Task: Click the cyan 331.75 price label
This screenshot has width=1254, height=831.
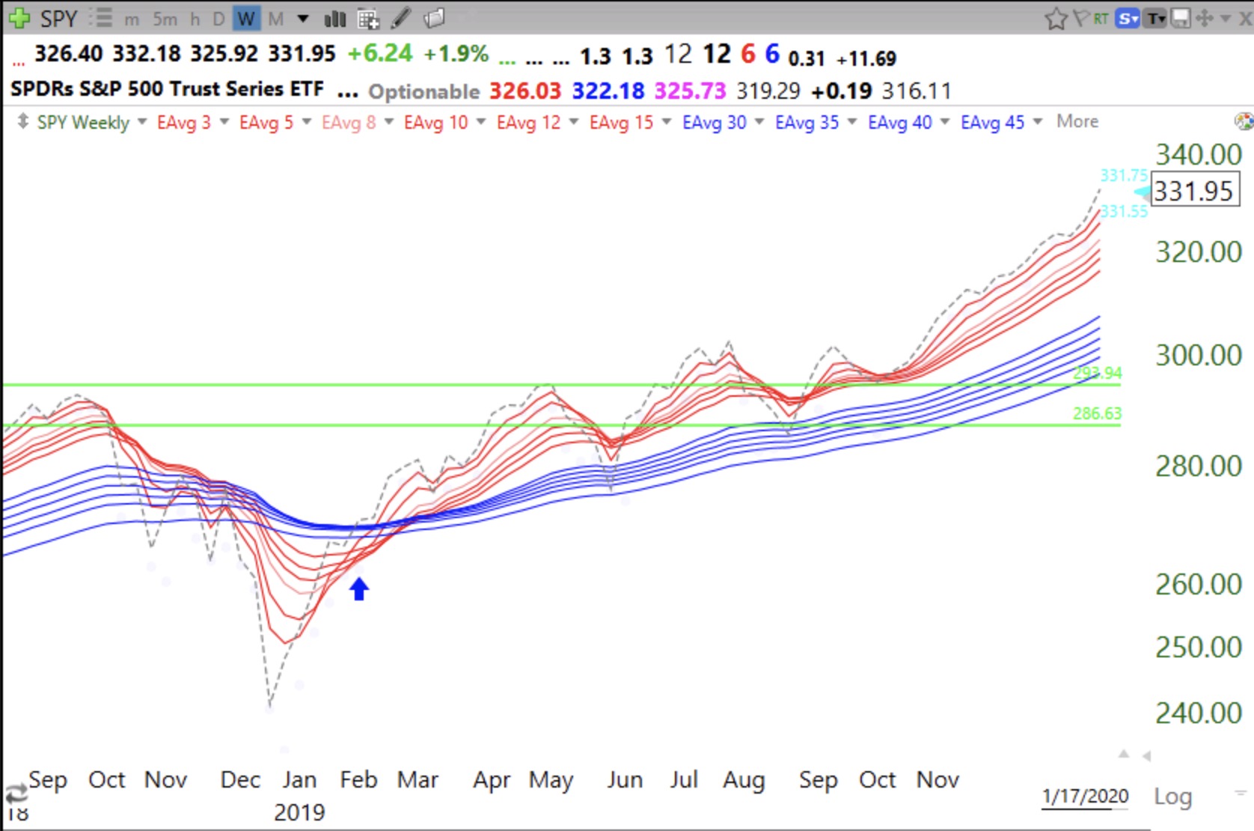Action: click(x=1124, y=175)
